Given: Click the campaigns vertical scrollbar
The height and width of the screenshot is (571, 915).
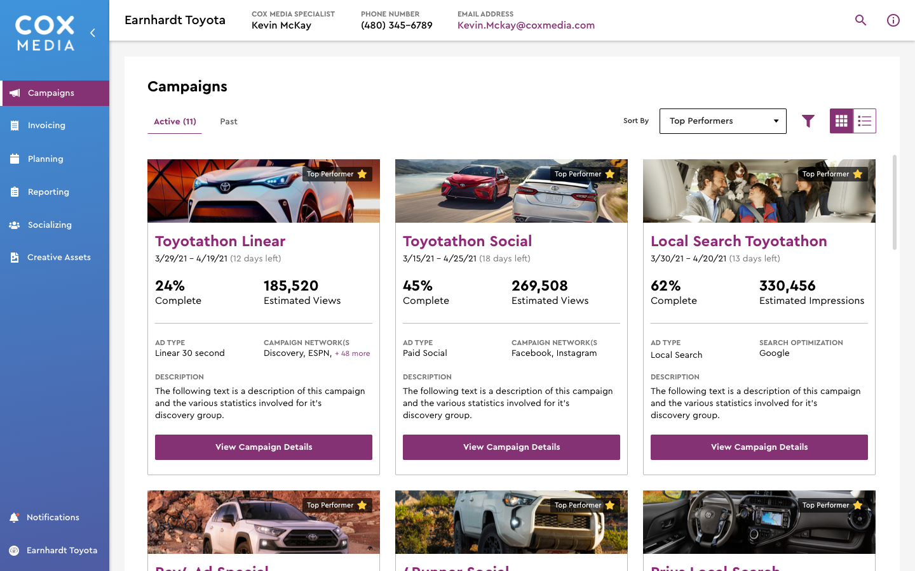Looking at the screenshot, I should 895,202.
